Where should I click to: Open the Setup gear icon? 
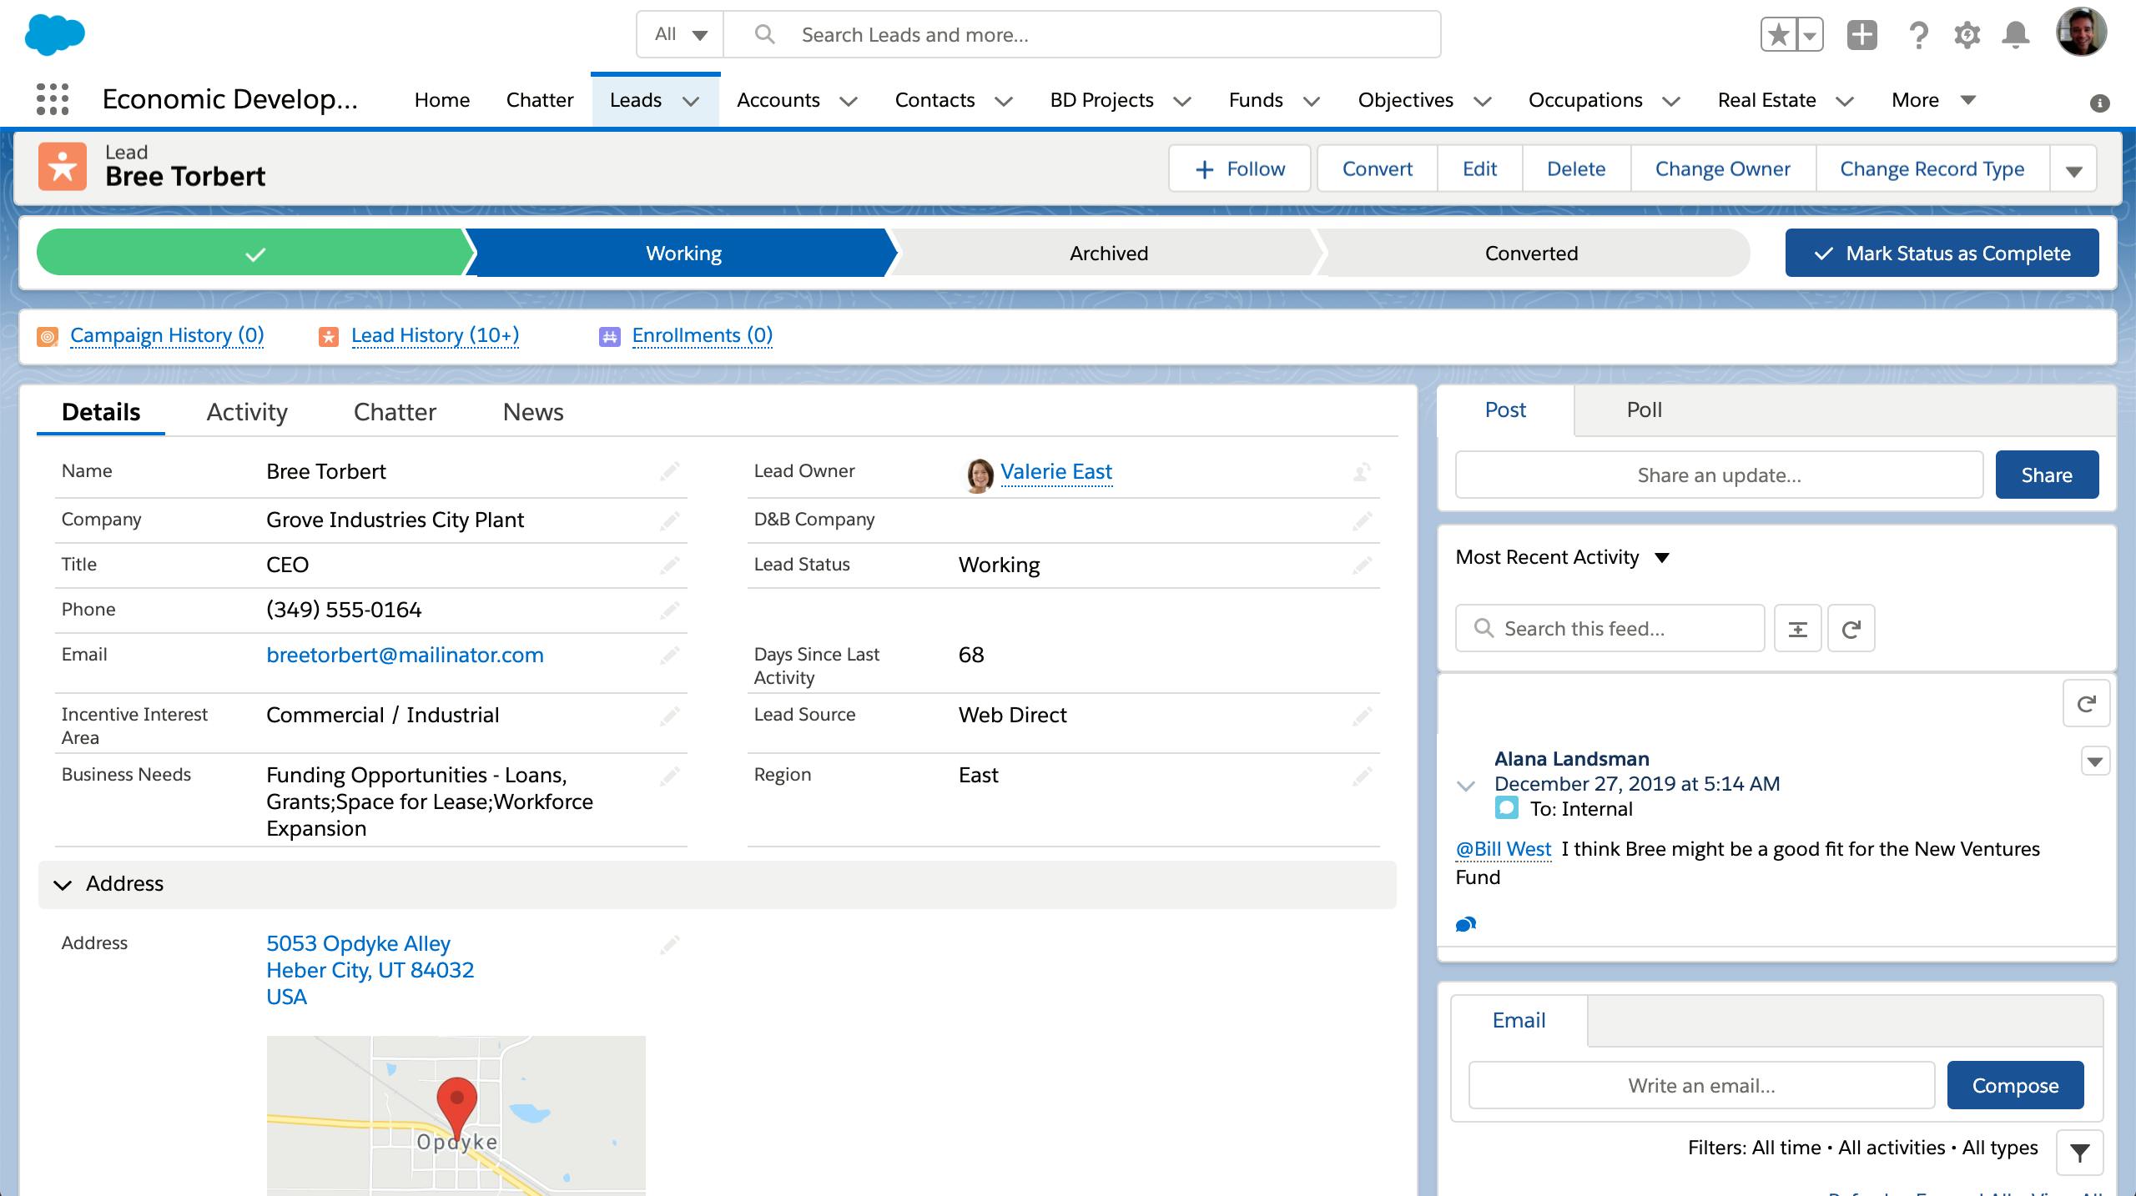coord(1967,35)
